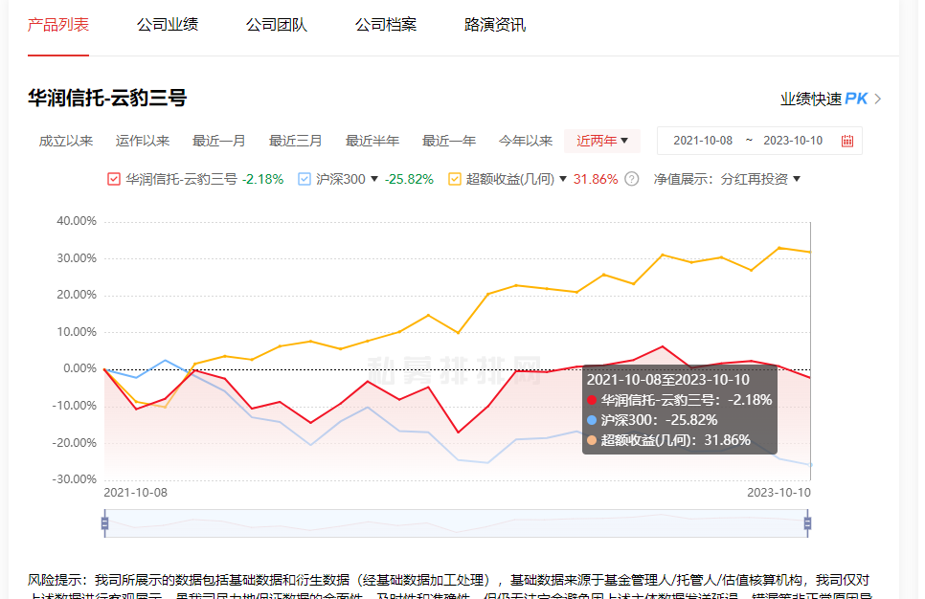The height and width of the screenshot is (599, 925).
Task: Click the 2021-10-08 x-axis start label
Action: click(x=136, y=493)
